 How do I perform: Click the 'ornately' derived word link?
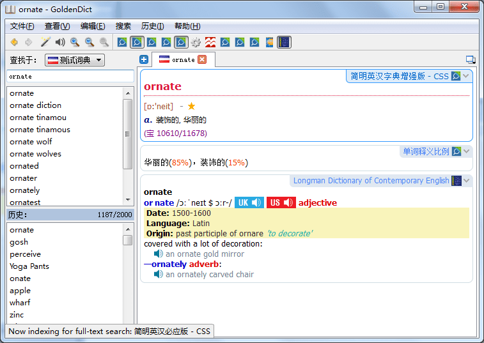click(169, 264)
